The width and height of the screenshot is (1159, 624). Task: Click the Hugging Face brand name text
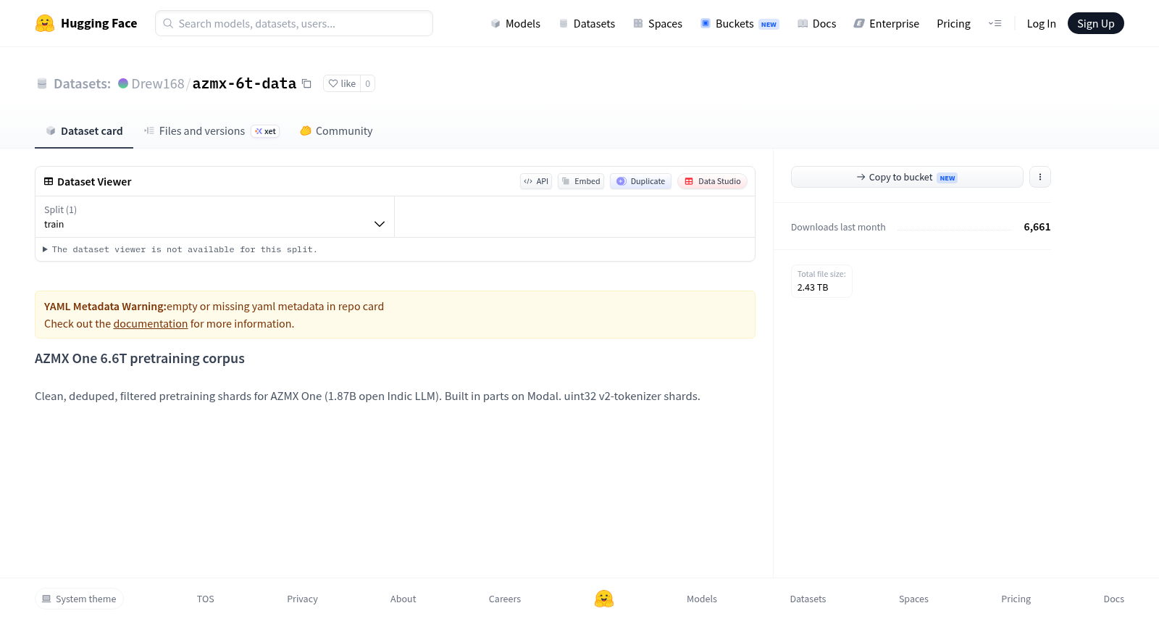99,23
